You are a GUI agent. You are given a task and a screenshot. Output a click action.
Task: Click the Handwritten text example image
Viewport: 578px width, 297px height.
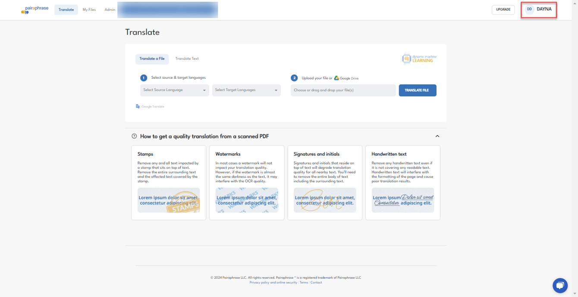point(403,200)
